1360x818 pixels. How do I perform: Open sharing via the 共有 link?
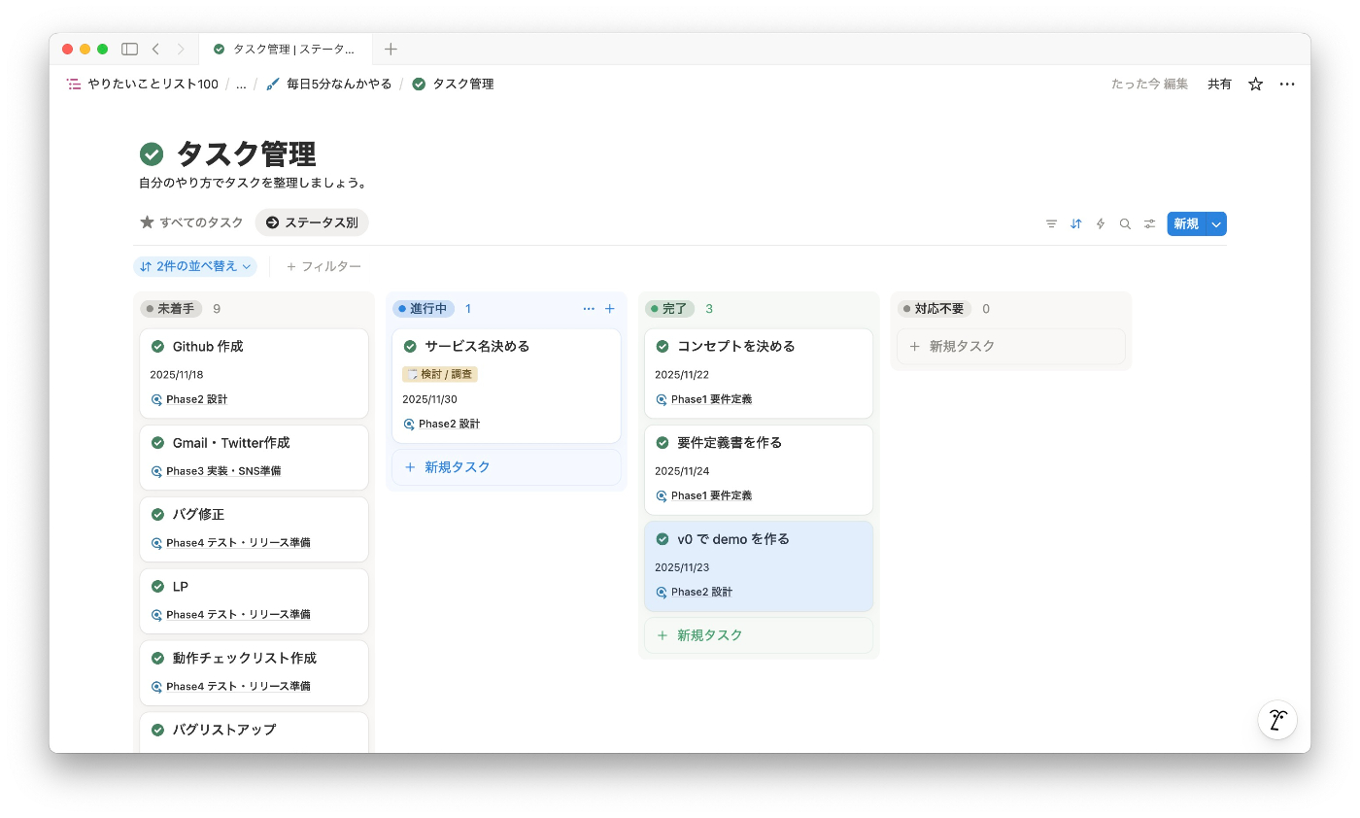coord(1219,84)
